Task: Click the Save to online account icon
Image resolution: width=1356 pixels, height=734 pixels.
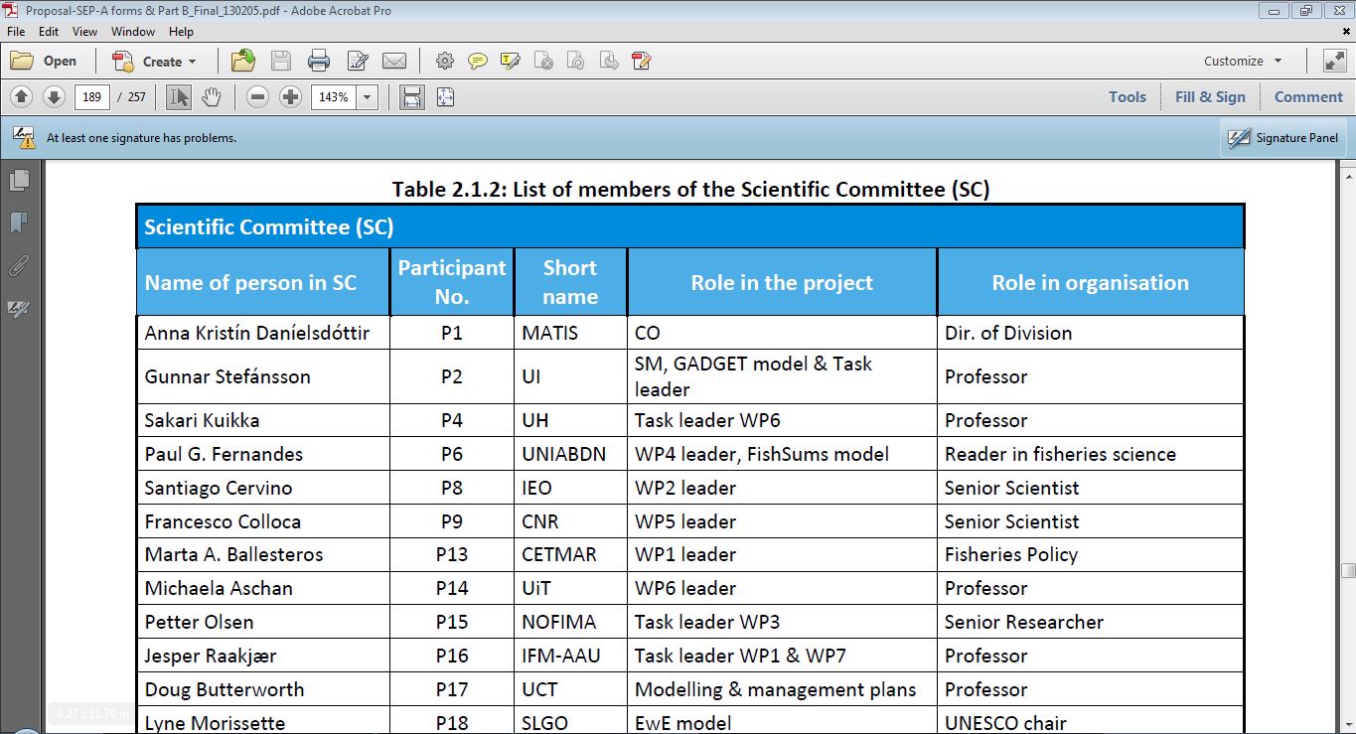Action: pos(243,61)
